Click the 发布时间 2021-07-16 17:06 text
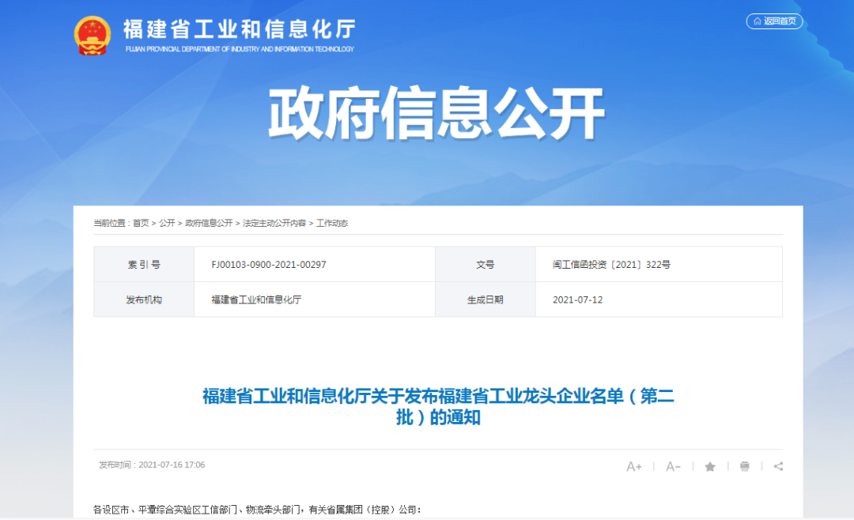The width and height of the screenshot is (854, 520). 151,465
